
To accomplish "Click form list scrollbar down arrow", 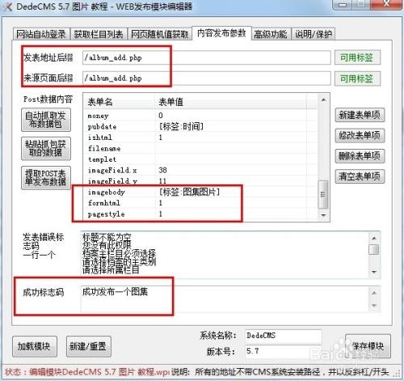I will (x=323, y=215).
